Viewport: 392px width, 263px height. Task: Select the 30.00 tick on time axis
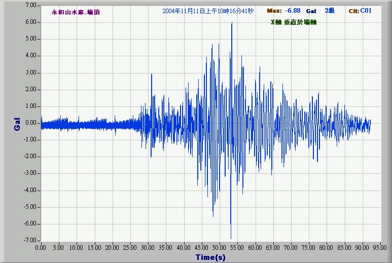(x=148, y=248)
